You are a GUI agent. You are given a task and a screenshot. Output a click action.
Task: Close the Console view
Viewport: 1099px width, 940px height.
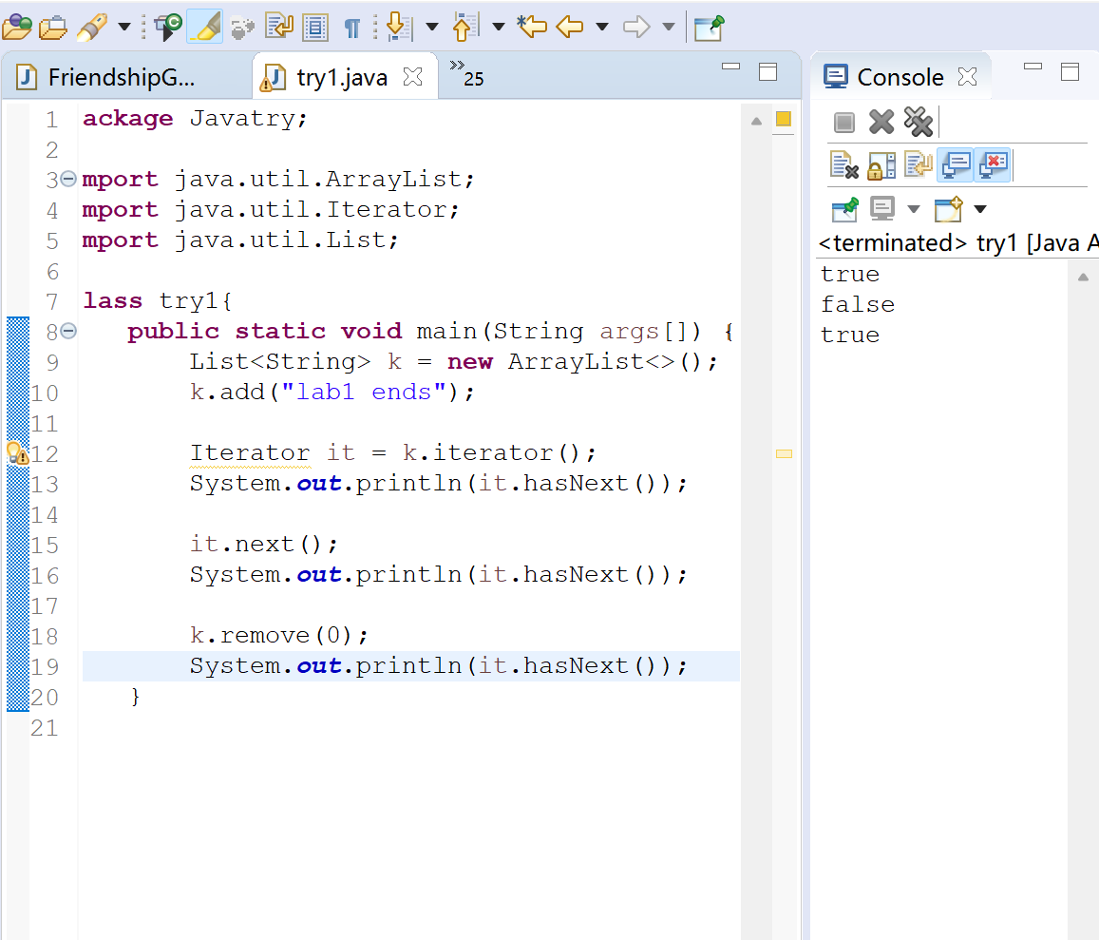(967, 76)
